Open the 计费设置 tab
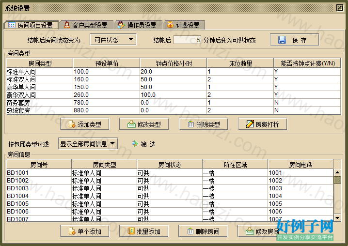The image size is (348, 246). [x=184, y=25]
